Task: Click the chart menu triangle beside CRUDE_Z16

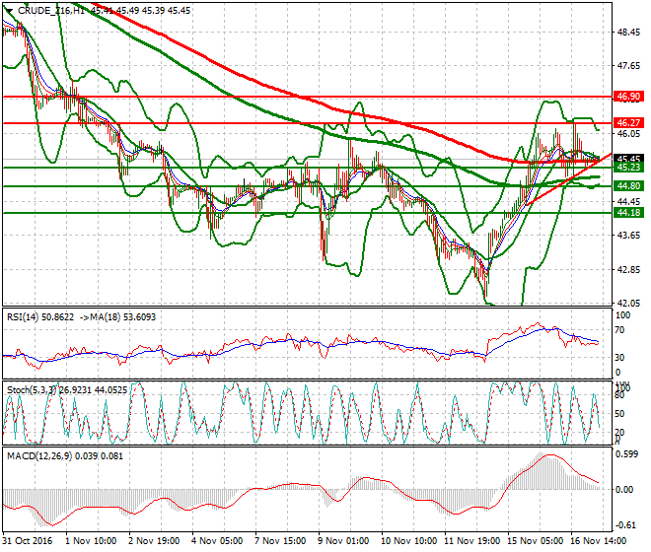Action: coord(9,11)
